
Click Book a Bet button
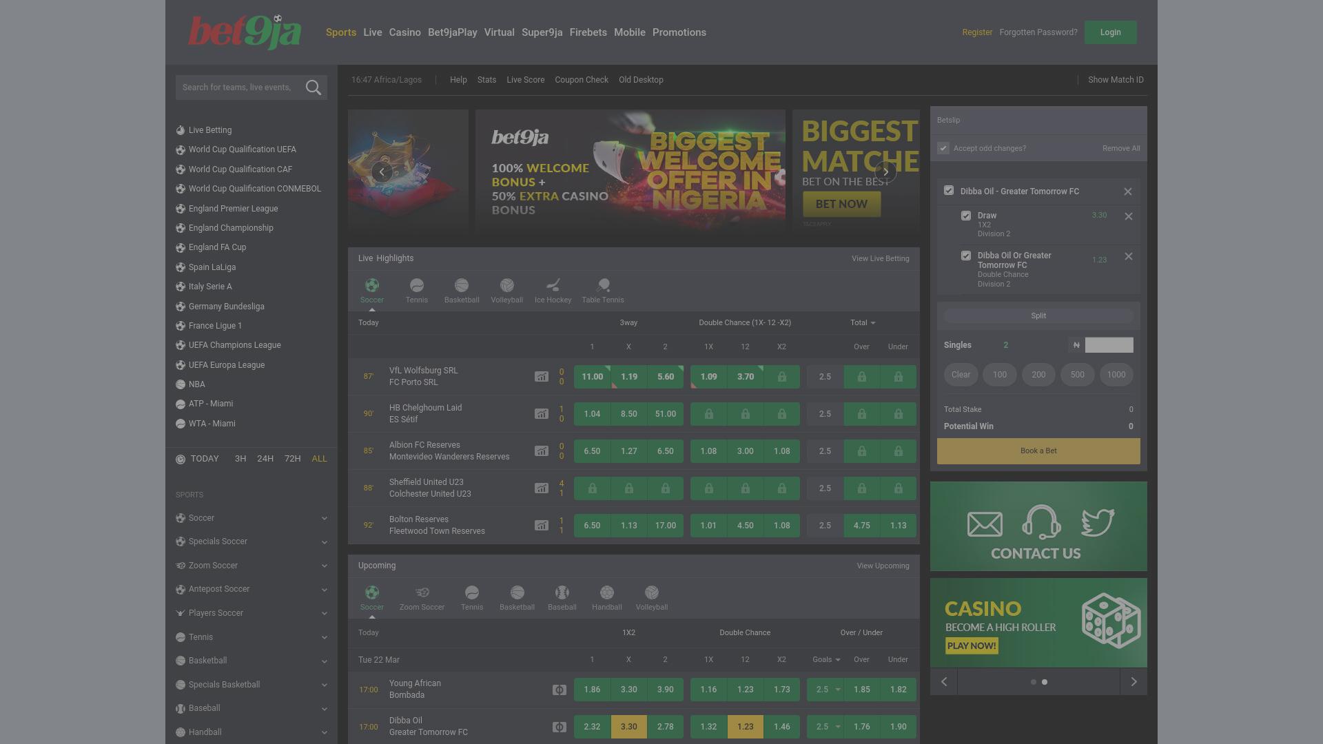(x=1038, y=451)
